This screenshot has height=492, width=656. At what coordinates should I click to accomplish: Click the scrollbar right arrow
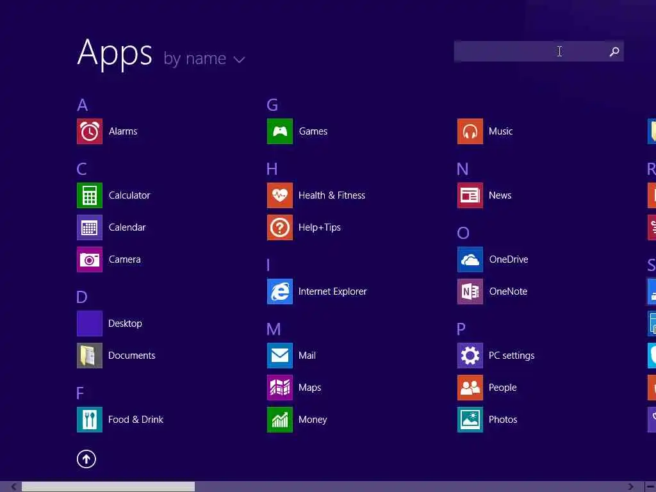tap(630, 487)
